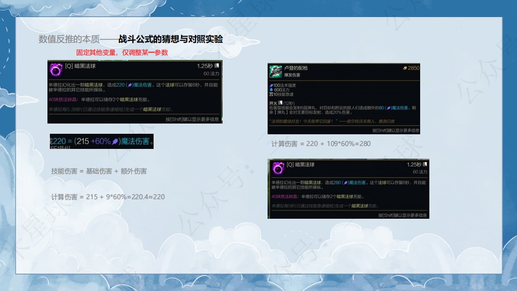Click the Shift hint in the left 暗黑法球 tooltip
The width and height of the screenshot is (517, 291).
[x=192, y=119]
